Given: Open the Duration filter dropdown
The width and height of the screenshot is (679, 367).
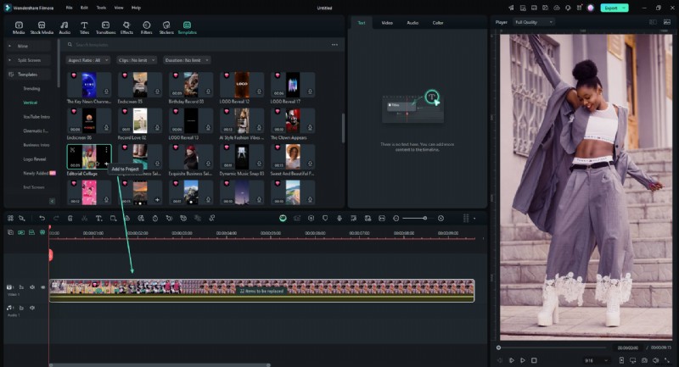Looking at the screenshot, I should 188,60.
